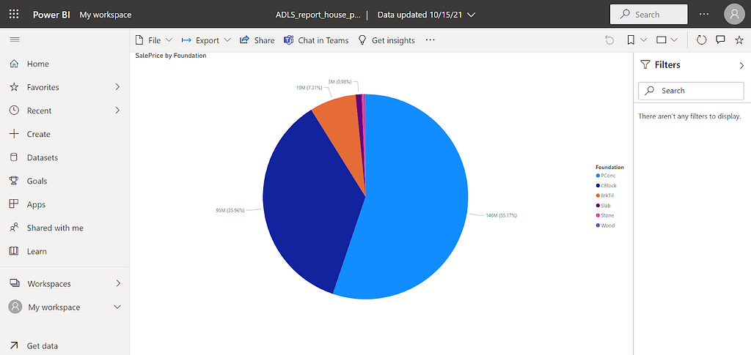The height and width of the screenshot is (355, 751).
Task: Open the comments speech bubble
Action: click(x=720, y=40)
